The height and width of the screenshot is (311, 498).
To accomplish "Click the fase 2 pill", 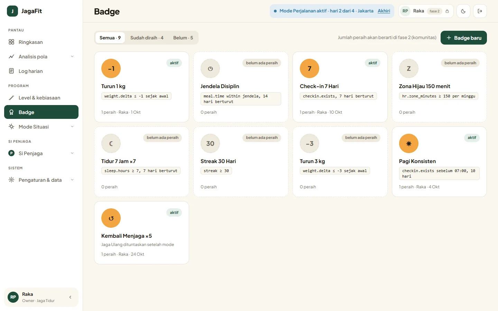I will point(434,11).
